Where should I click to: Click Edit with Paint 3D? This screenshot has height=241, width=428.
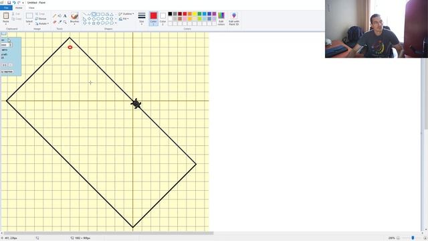coord(234,19)
